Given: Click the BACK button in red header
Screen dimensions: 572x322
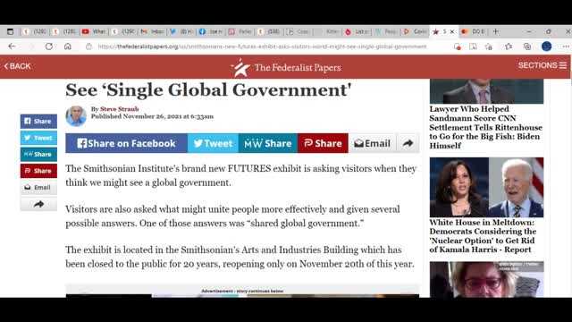Looking at the screenshot, I should (17, 66).
